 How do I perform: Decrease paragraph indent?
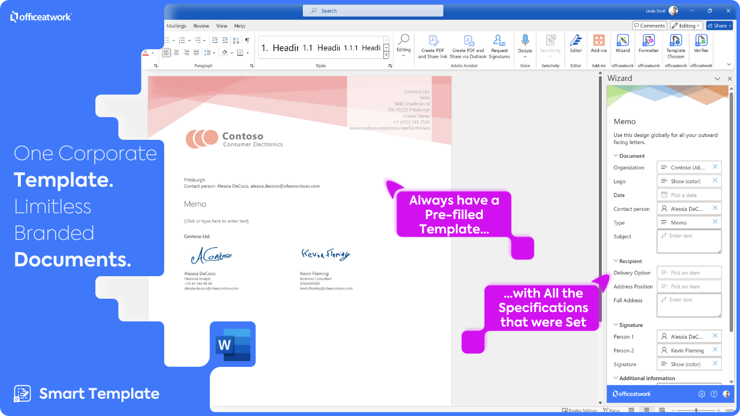[x=215, y=40]
